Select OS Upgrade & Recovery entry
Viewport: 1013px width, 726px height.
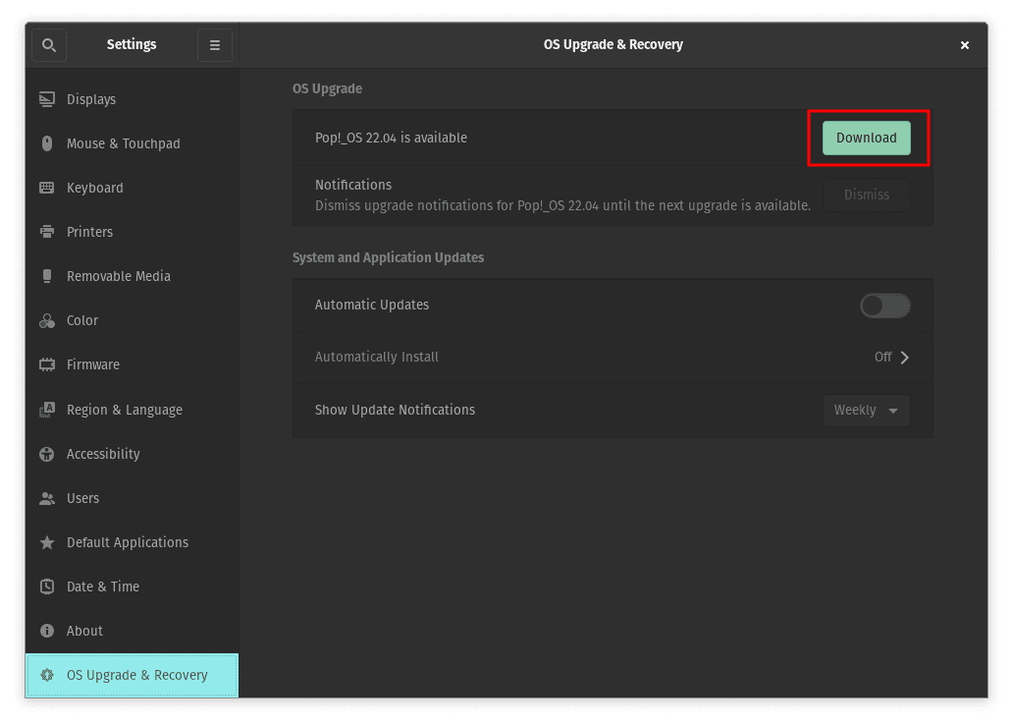132,675
